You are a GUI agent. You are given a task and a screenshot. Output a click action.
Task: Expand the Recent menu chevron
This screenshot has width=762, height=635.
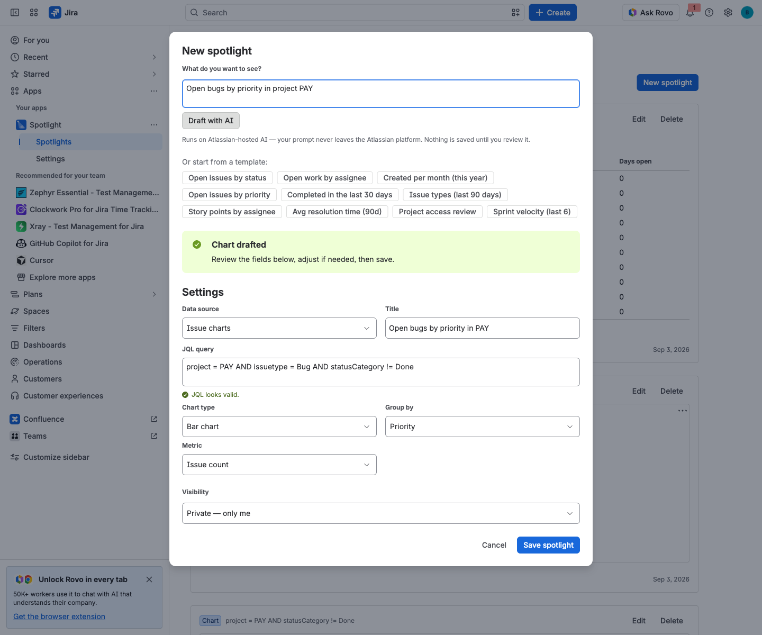tap(154, 57)
